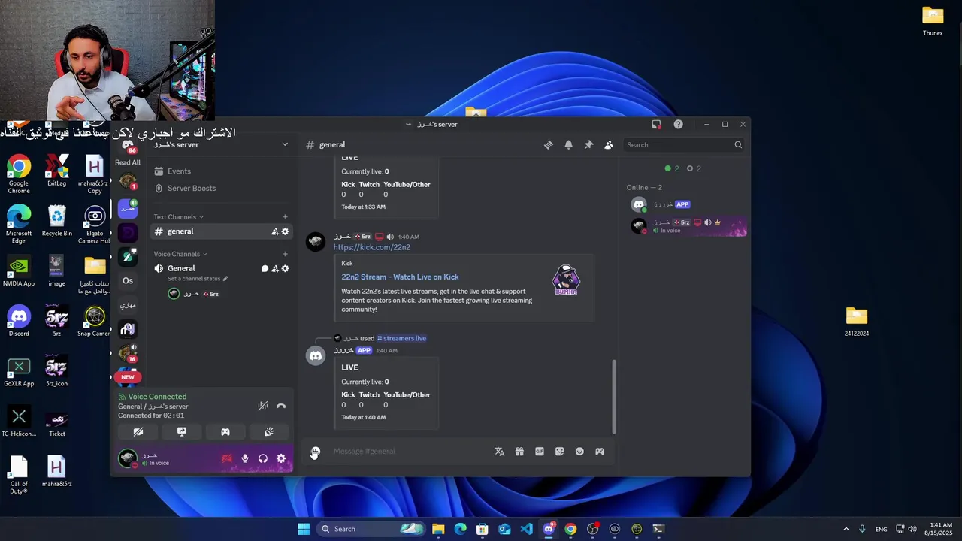Open chat for General voice channel
Image resolution: width=962 pixels, height=541 pixels.
point(265,268)
